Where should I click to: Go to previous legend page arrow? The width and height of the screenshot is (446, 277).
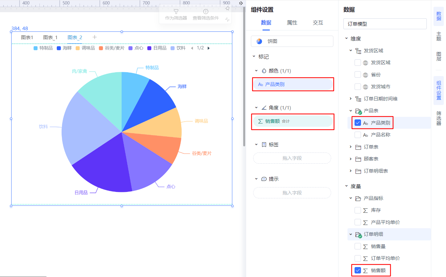192,48
